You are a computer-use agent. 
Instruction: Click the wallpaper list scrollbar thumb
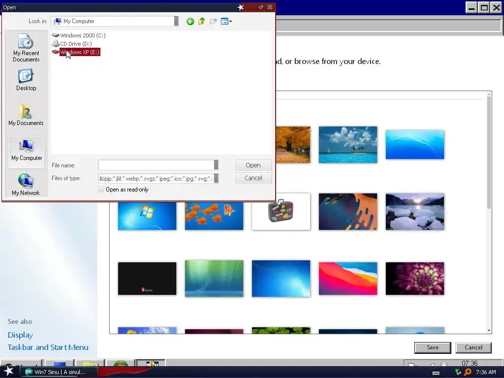tap(489, 153)
